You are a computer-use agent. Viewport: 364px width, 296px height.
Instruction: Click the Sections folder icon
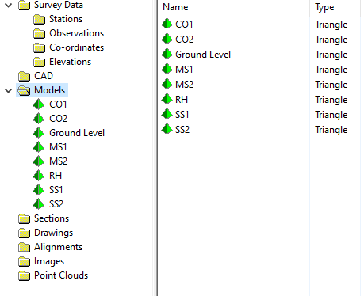point(24,218)
